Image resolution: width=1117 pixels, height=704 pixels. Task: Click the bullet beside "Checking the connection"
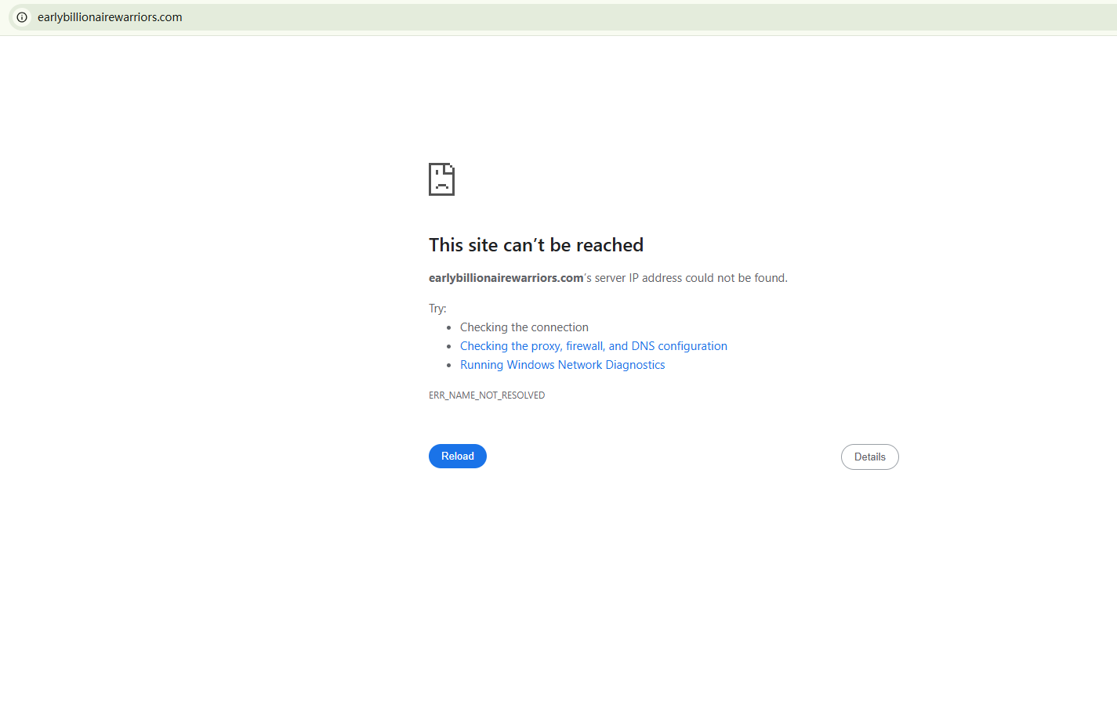coord(449,327)
